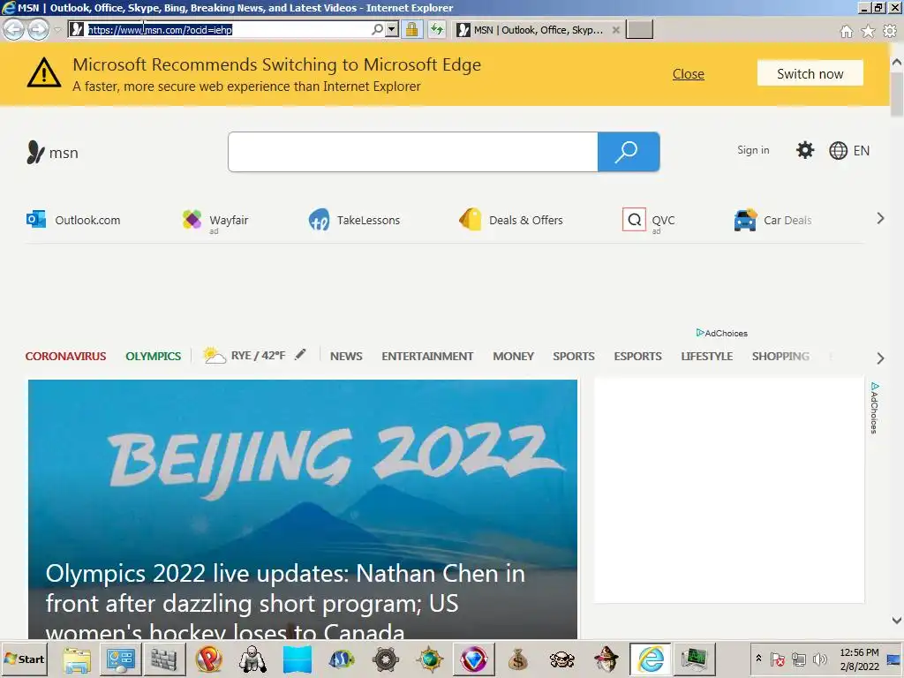
Task: Launch the money bag taskbar icon
Action: [517, 659]
